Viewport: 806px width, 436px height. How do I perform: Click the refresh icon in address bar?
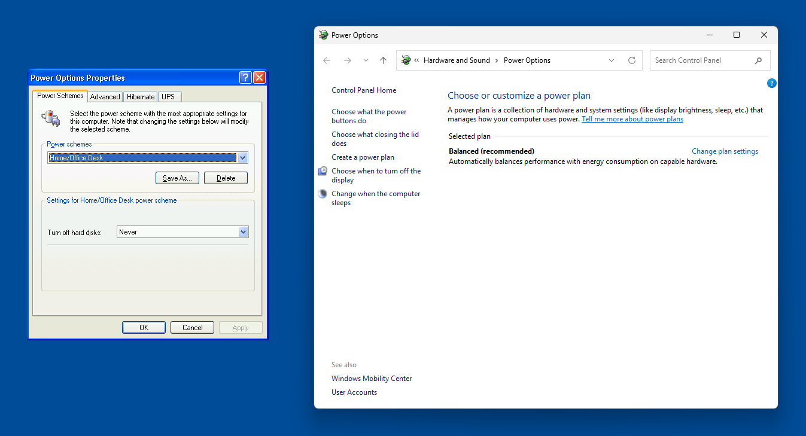631,60
